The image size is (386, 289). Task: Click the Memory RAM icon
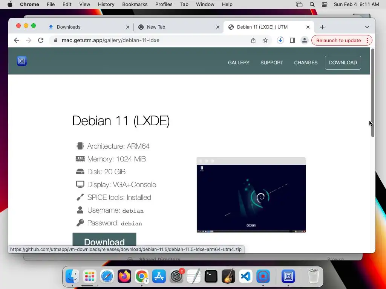pos(80,159)
